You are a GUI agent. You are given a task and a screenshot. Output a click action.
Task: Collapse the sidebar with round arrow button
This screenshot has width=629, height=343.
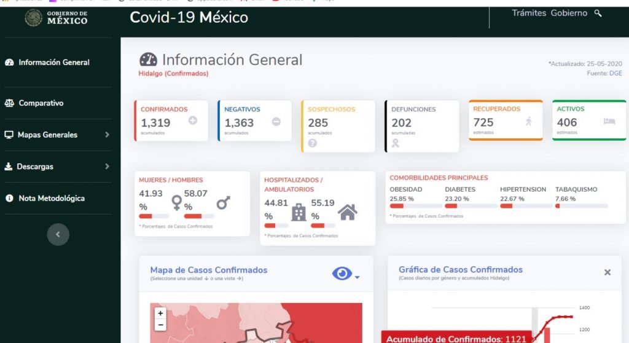[x=58, y=234]
